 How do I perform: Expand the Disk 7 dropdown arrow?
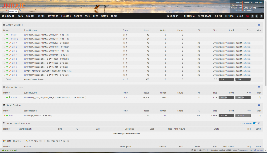[x=5, y=67]
